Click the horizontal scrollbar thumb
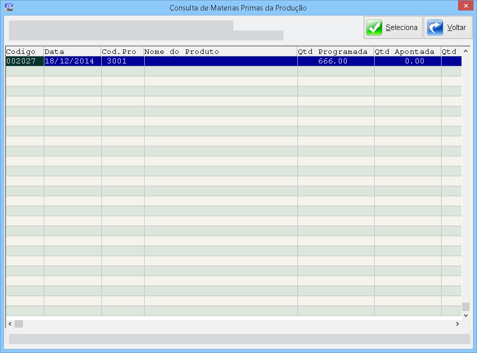This screenshot has height=353, width=477. [x=18, y=324]
